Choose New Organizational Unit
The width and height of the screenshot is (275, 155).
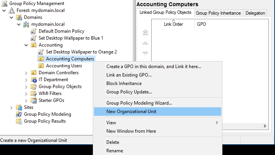click(x=157, y=112)
